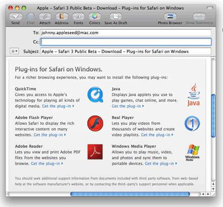Click the 'Adobe Flash Player' heading text
223x207 pixels.
34,118
